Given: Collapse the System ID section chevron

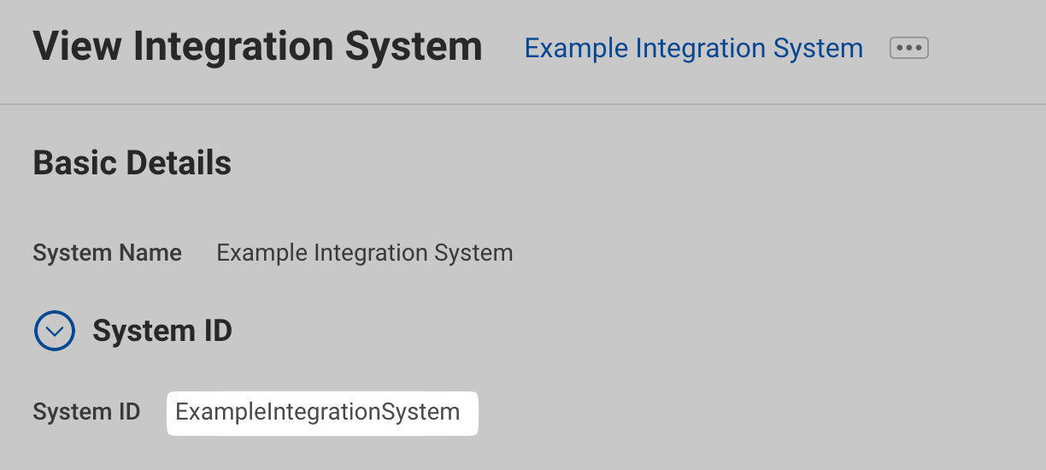Looking at the screenshot, I should tap(55, 330).
